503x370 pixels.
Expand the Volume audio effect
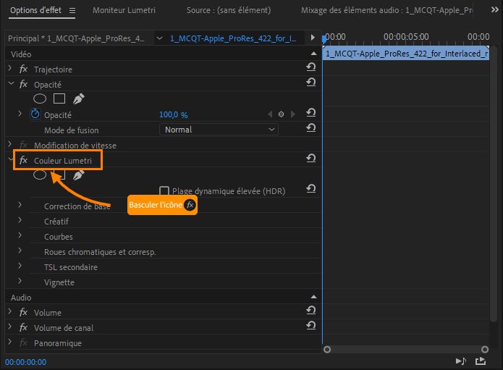coord(10,311)
